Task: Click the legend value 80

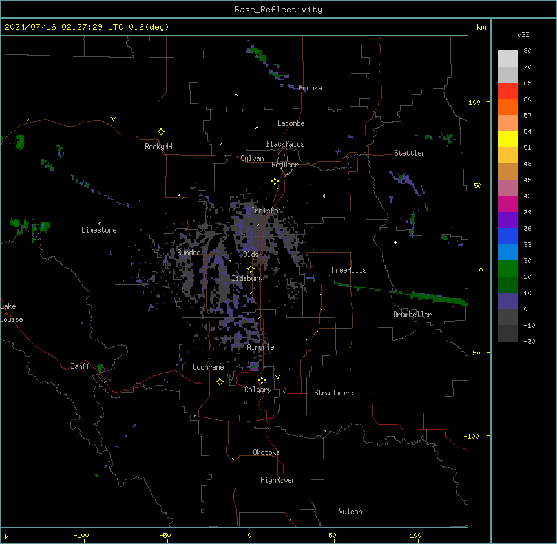Action: [x=527, y=51]
